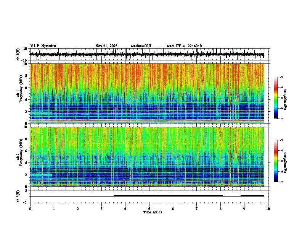The image size is (302, 234).
Task: Click the ch.1 color bar log(PSD) label
Action: tap(285, 99)
